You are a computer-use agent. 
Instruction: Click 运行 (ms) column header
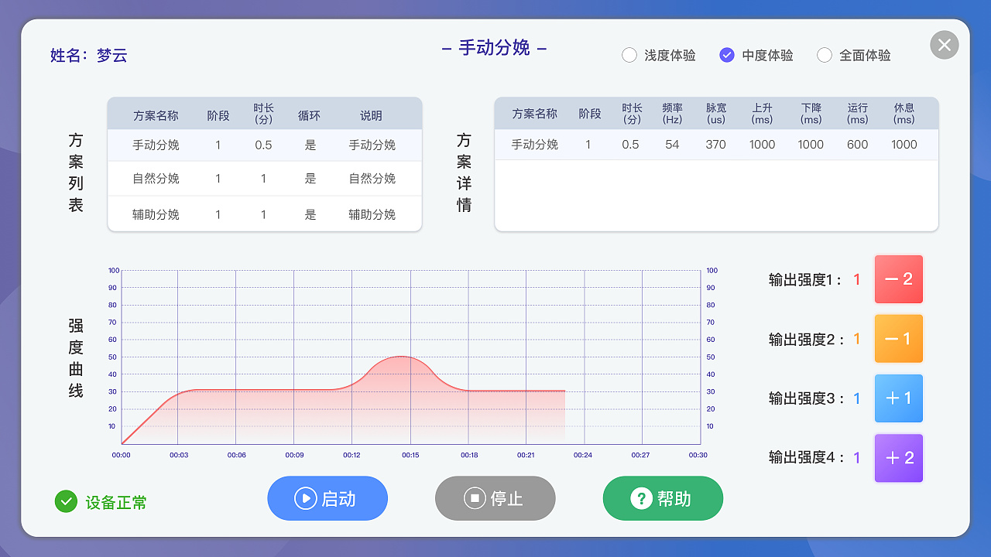pos(857,114)
